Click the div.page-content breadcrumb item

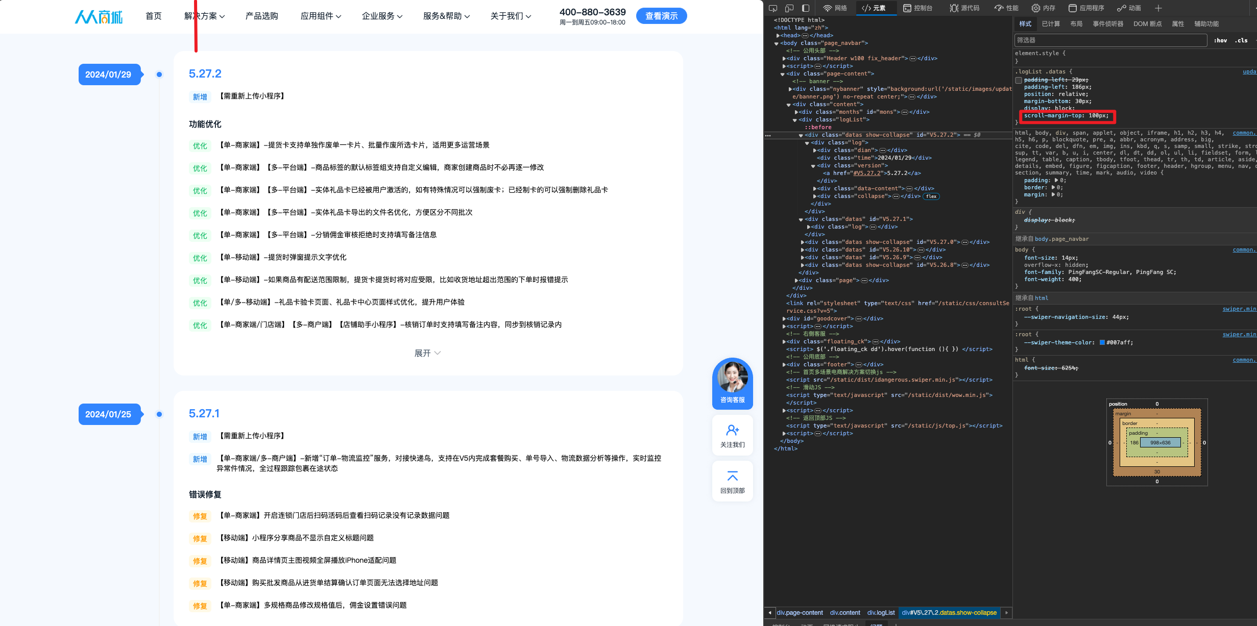pos(800,613)
